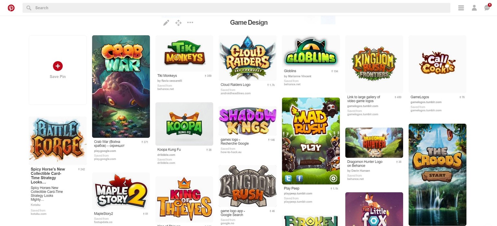The width and height of the screenshot is (497, 226).
Task: Click the MapleStory2 pin title
Action: point(104,214)
